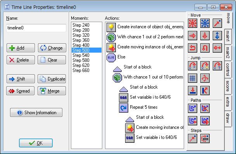Viewport: 236px width, 154px height.
Task: Select moment Step 580
Action: [86, 60]
